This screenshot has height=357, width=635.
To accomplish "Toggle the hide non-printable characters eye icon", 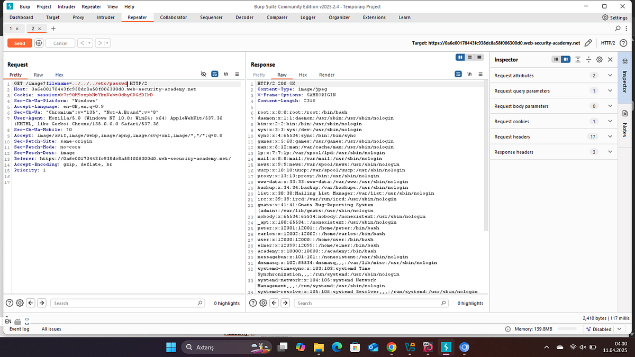I will [x=203, y=74].
